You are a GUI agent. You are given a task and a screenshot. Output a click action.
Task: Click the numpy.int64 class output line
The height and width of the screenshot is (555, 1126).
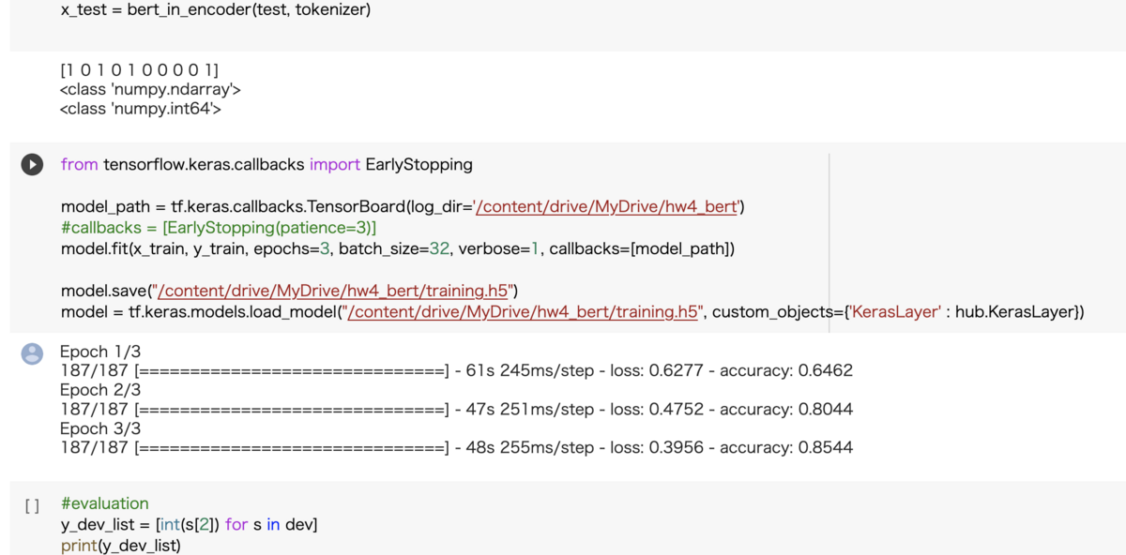[x=140, y=110]
